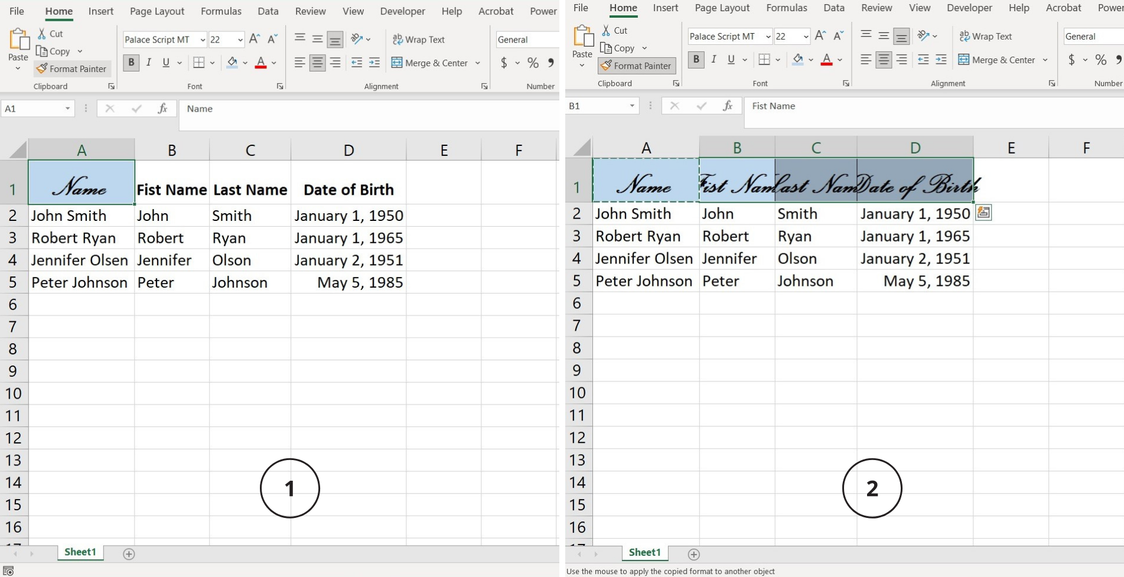Open font name dropdown in right window
This screenshot has height=577, width=1124.
point(768,37)
